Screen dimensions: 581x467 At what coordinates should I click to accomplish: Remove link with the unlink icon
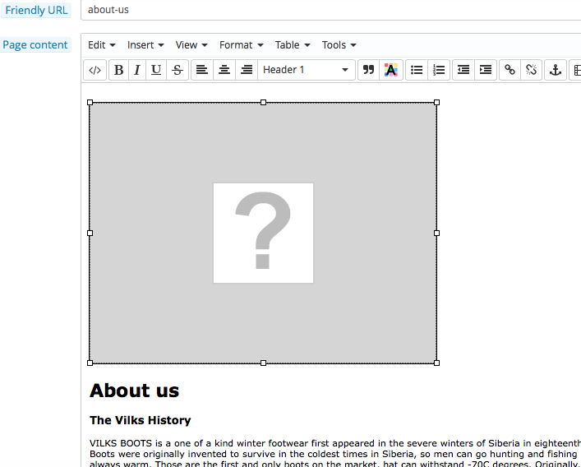point(532,70)
